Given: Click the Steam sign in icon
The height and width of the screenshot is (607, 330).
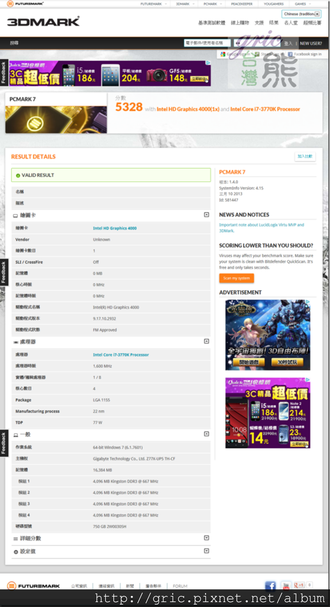Looking at the screenshot, I should (x=257, y=54).
